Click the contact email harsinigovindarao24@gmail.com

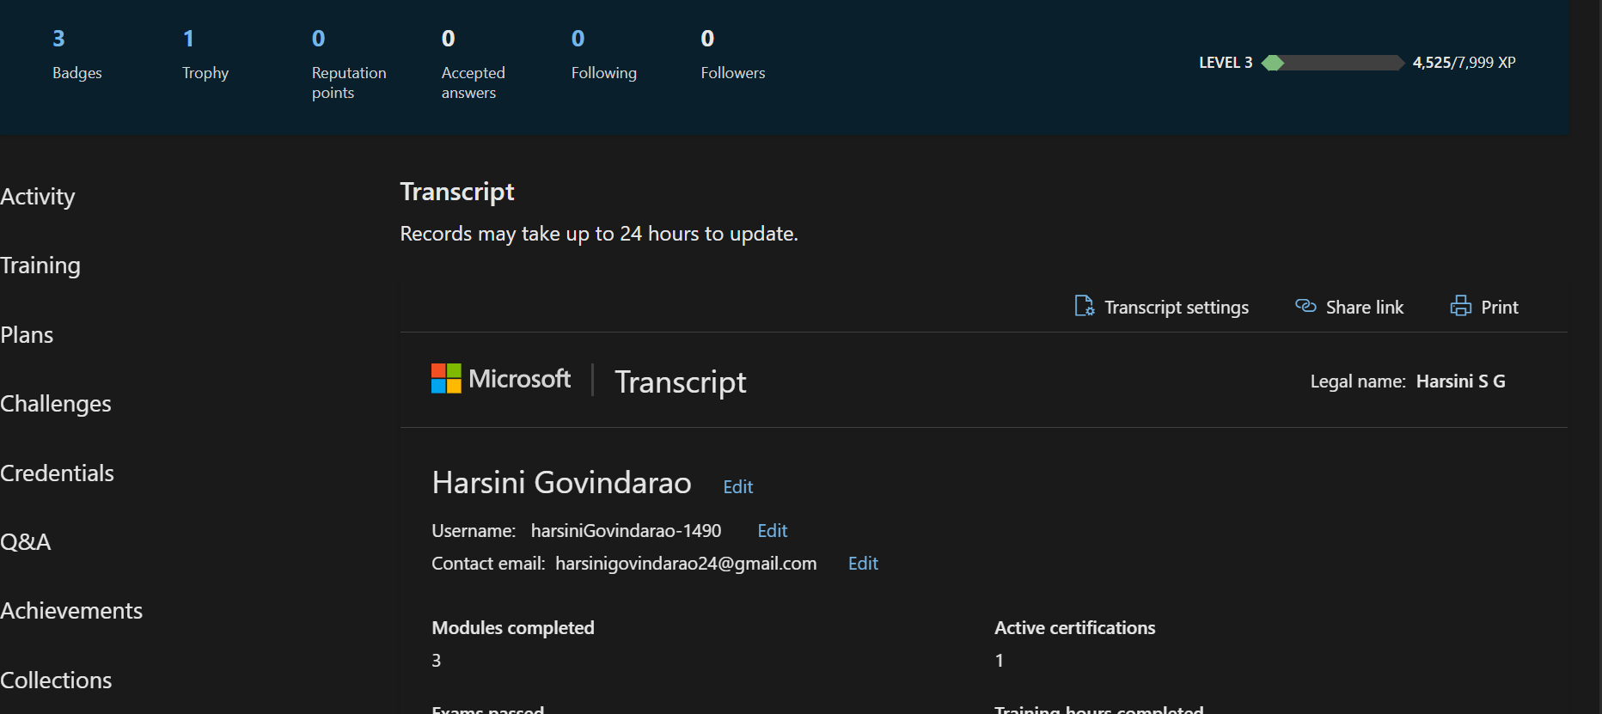(x=686, y=564)
